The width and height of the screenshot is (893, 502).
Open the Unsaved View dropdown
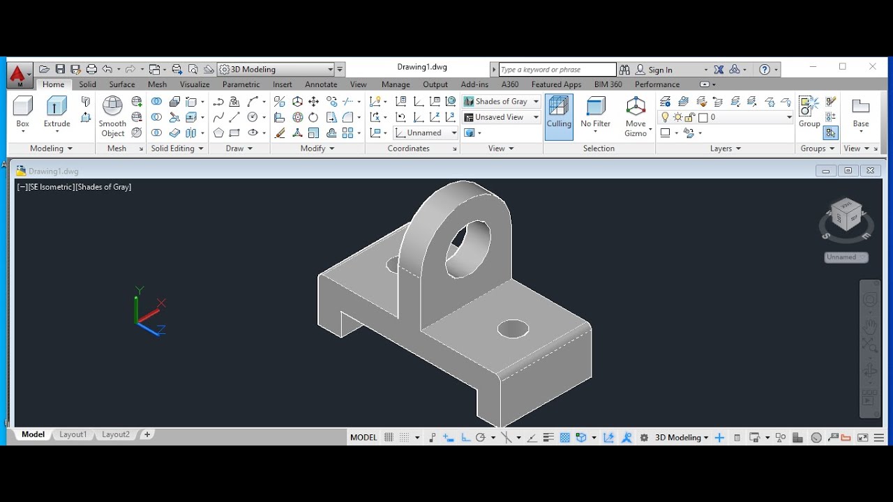pyautogui.click(x=501, y=117)
